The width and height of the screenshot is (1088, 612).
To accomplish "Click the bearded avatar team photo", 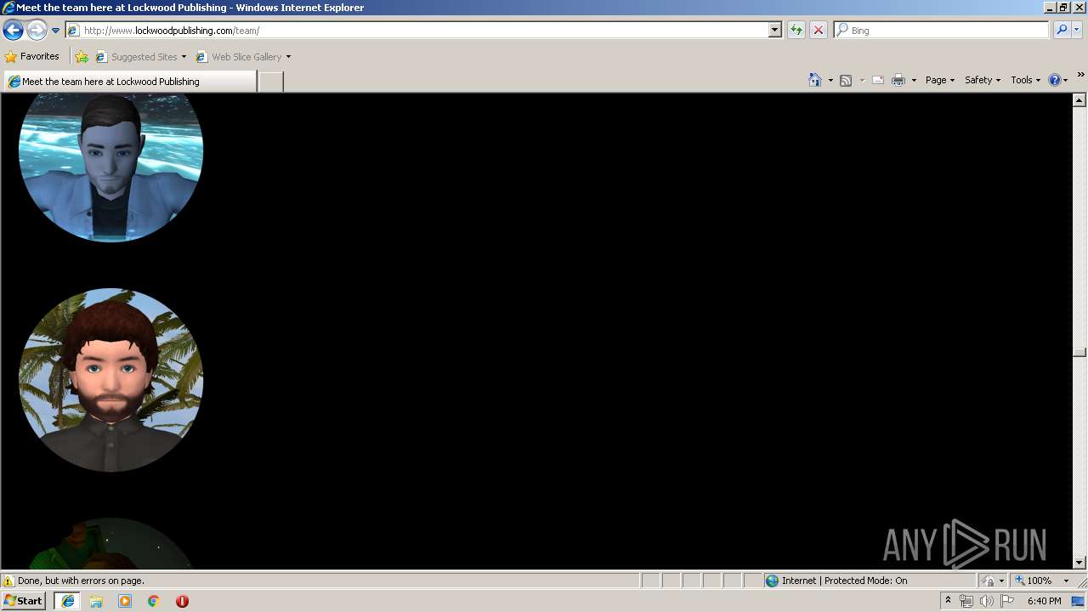I will 110,380.
